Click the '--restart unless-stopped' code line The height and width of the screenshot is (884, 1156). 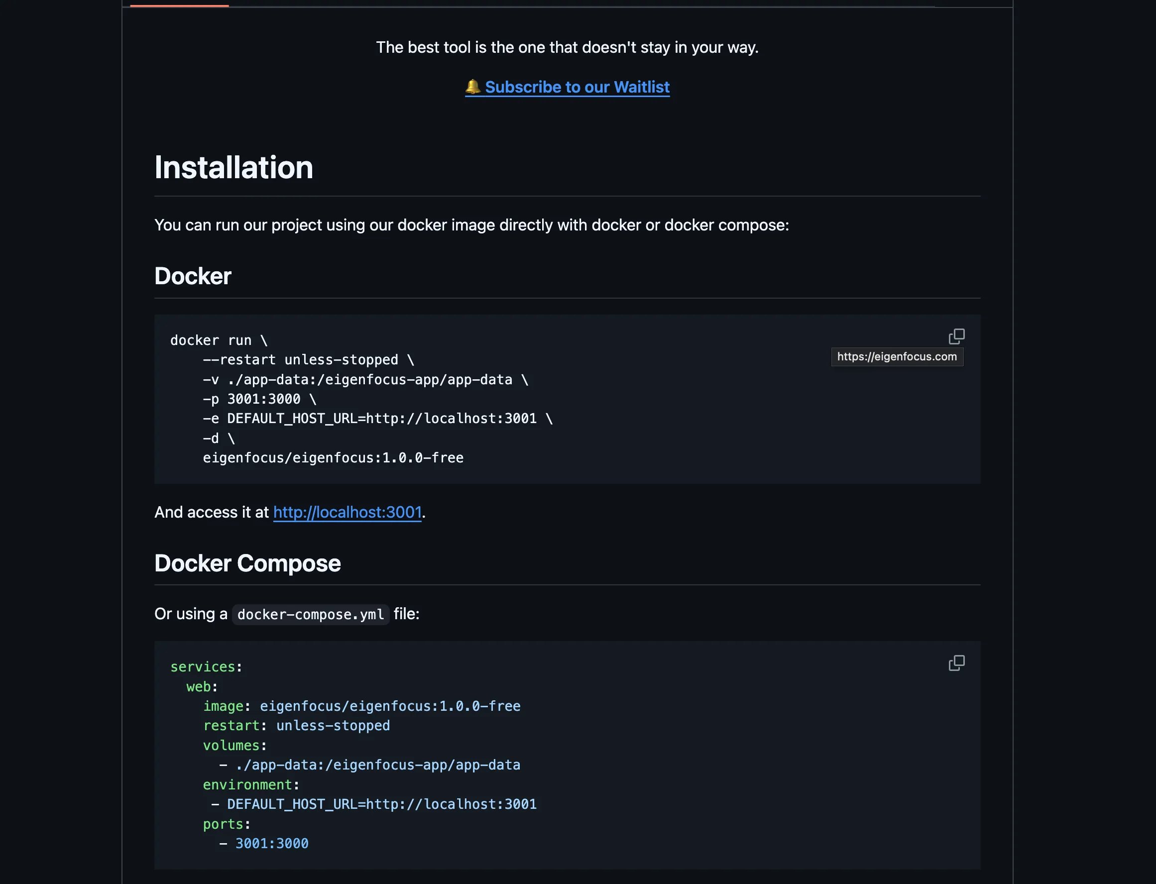tap(308, 360)
